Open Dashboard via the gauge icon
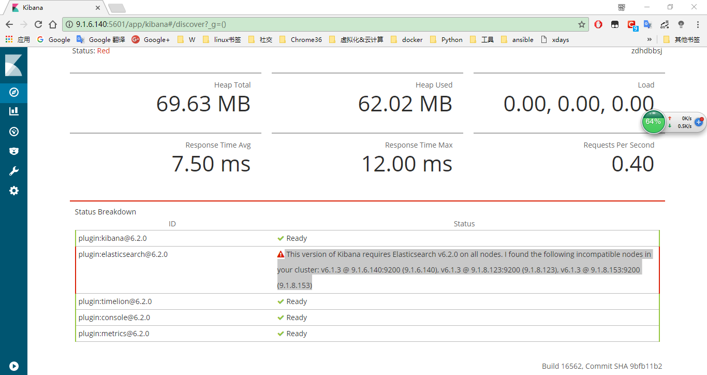 pyautogui.click(x=14, y=132)
